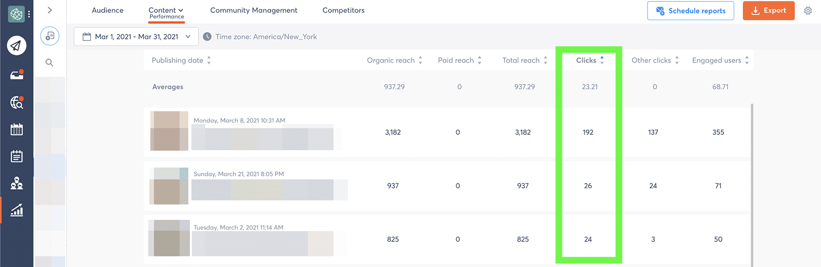Click the March 8 post thumbnail

(x=169, y=131)
